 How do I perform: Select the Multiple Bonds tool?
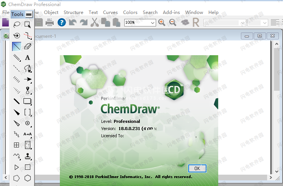17,57
